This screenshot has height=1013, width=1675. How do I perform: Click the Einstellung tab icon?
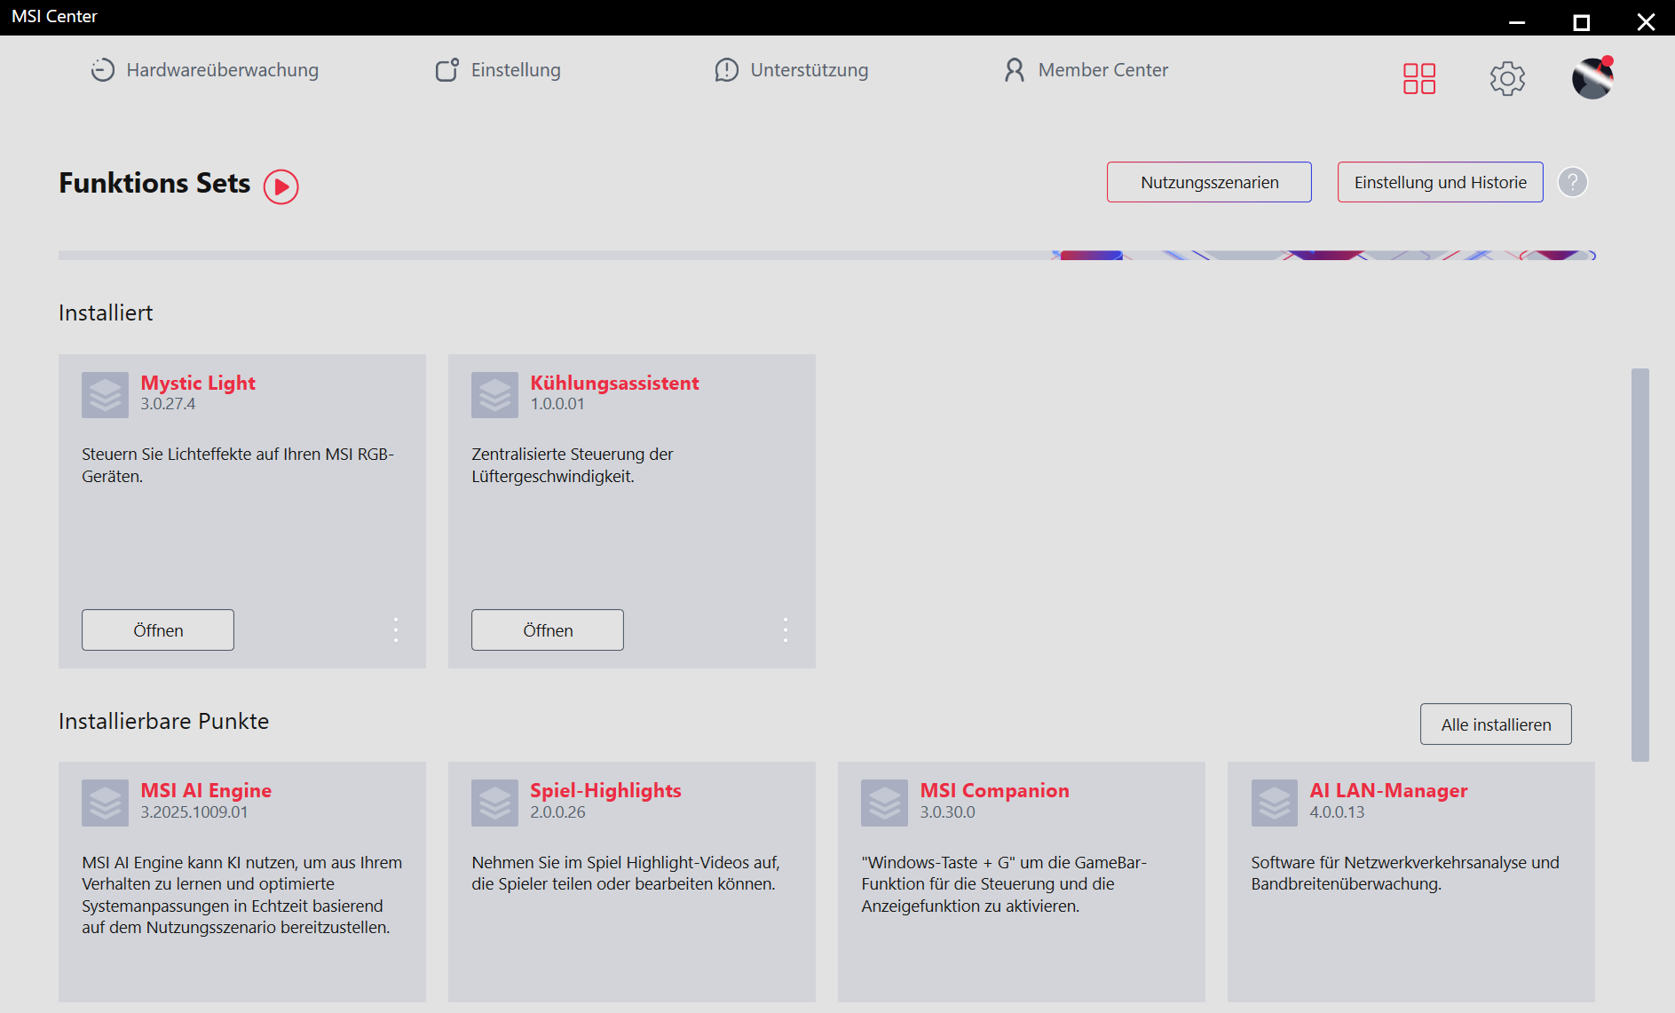coord(447,70)
